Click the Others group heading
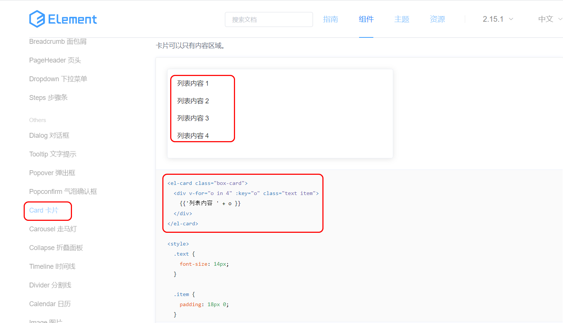This screenshot has height=323, width=563. (37, 120)
